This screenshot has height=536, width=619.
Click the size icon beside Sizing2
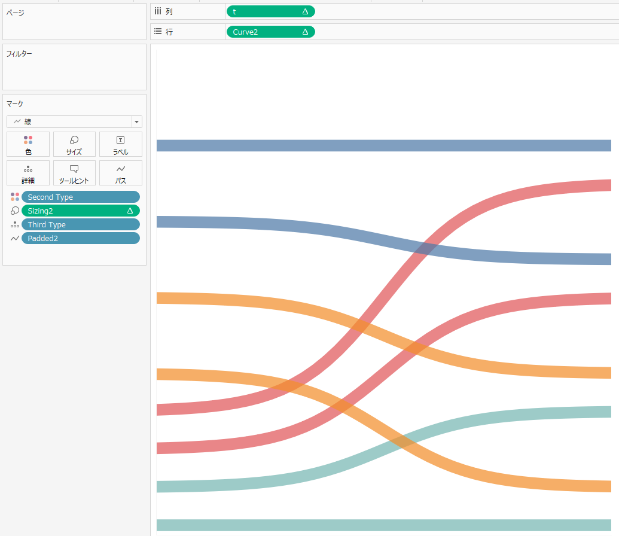pos(15,211)
